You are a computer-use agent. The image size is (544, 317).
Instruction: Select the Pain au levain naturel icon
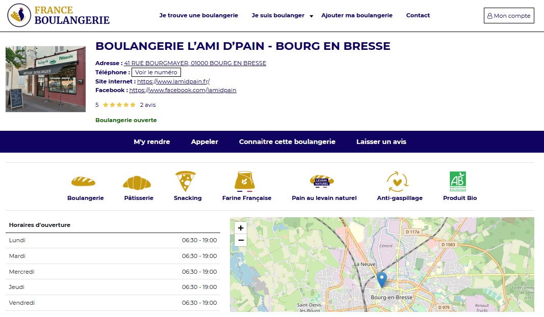[x=322, y=181]
